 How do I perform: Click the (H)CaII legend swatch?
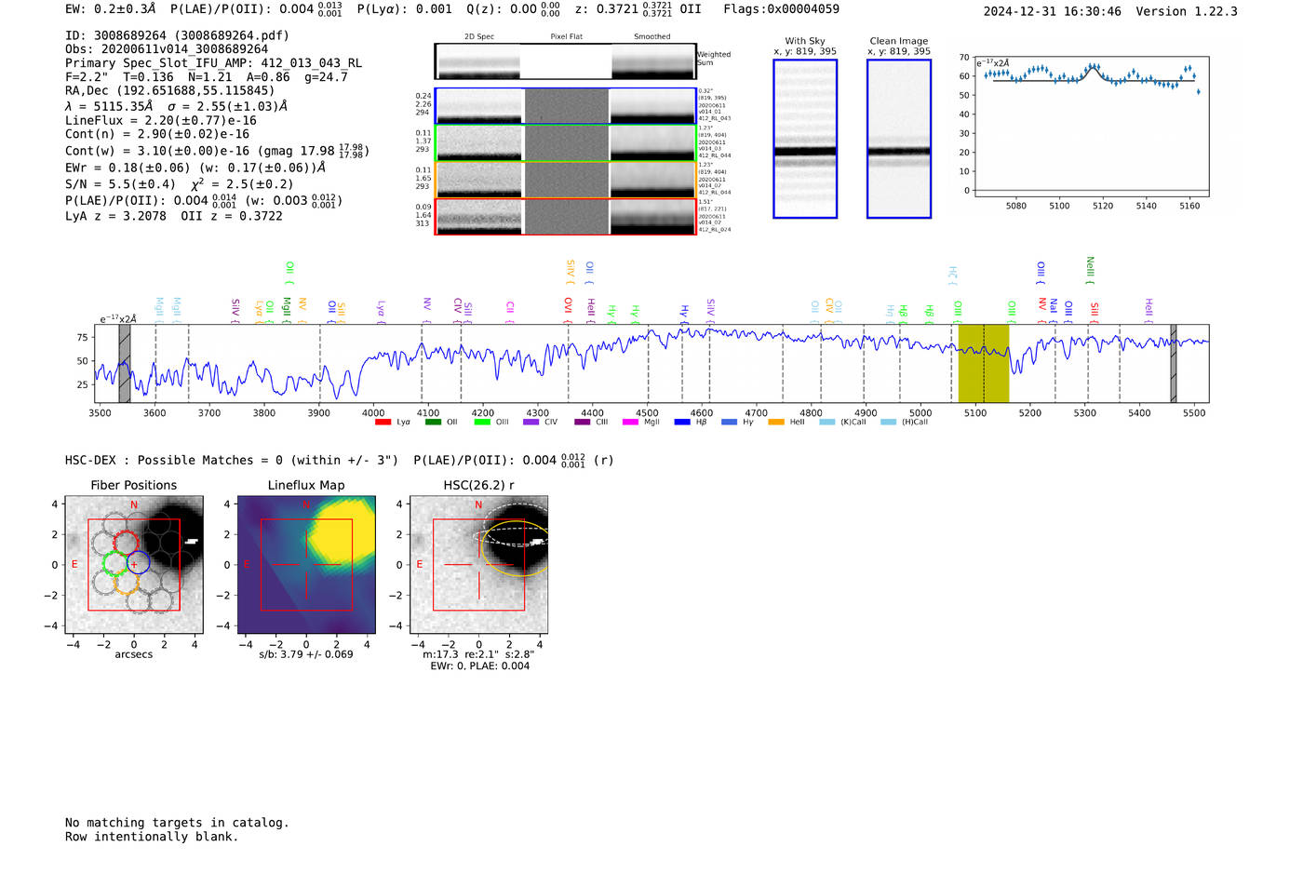click(889, 423)
